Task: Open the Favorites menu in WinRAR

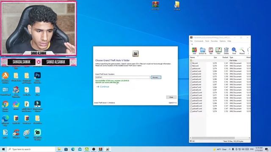Action: click(214, 41)
